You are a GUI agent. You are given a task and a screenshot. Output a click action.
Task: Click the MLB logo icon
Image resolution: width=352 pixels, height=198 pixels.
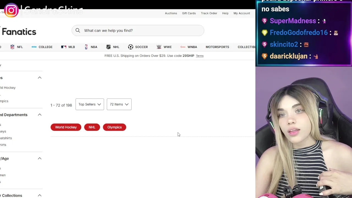[x=64, y=47]
